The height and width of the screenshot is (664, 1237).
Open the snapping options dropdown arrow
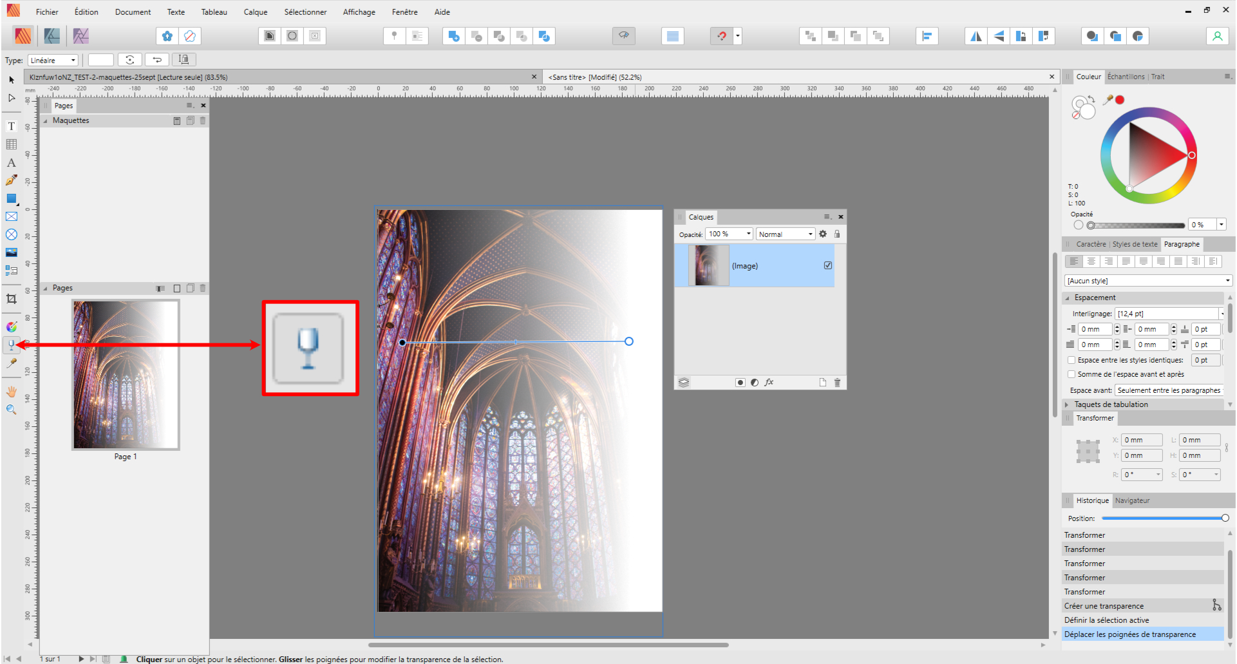click(x=738, y=36)
